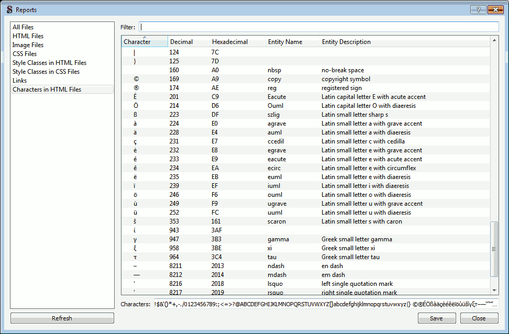Screen dimensions: 509x334
Task: Switch to CSS Files report
Action: 25,54
